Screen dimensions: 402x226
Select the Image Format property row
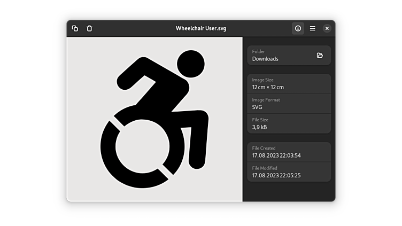[289, 104]
